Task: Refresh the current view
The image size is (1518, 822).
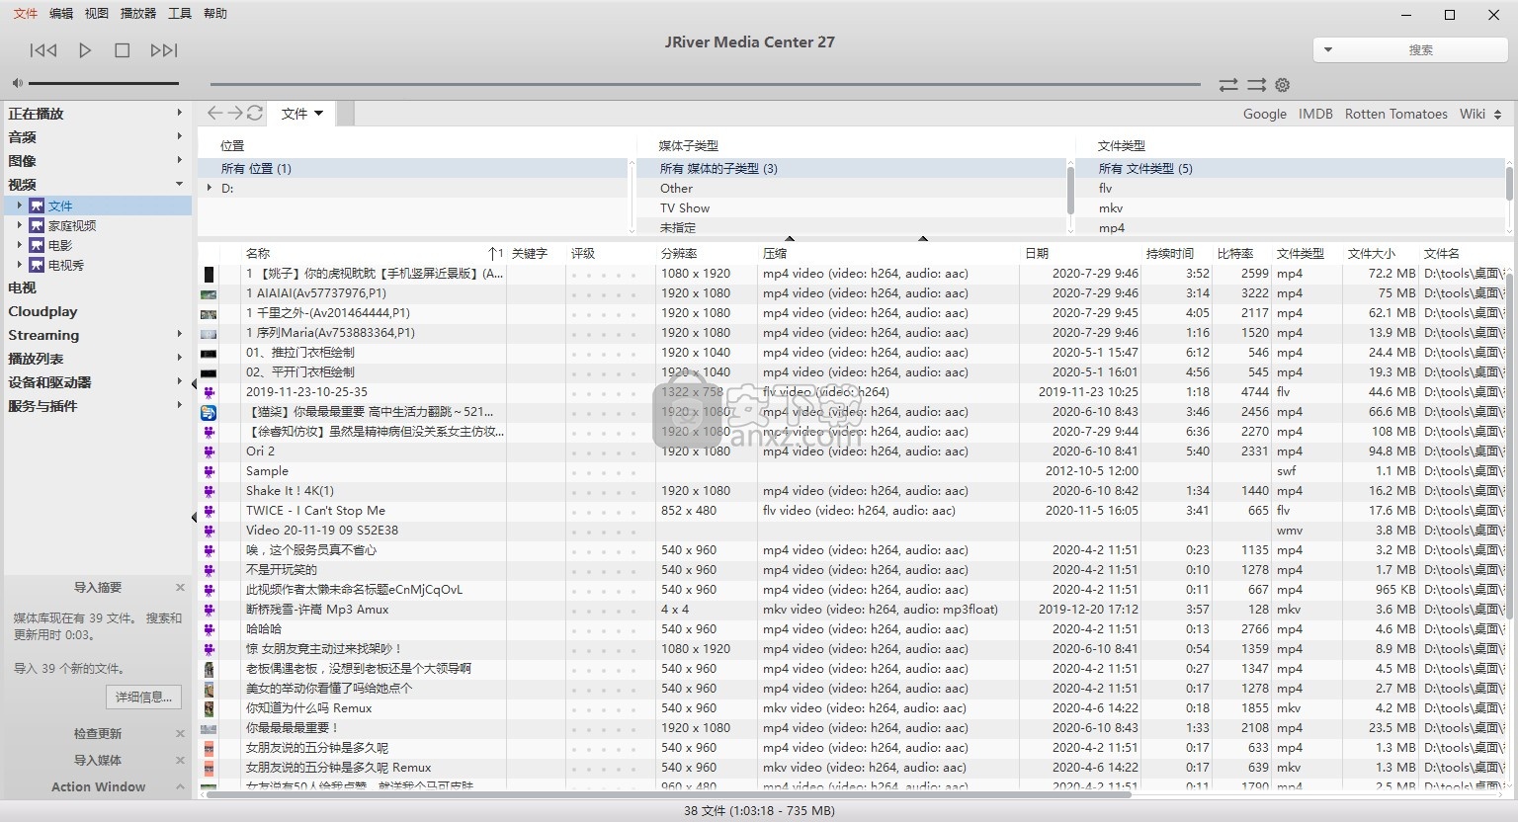Action: (255, 114)
